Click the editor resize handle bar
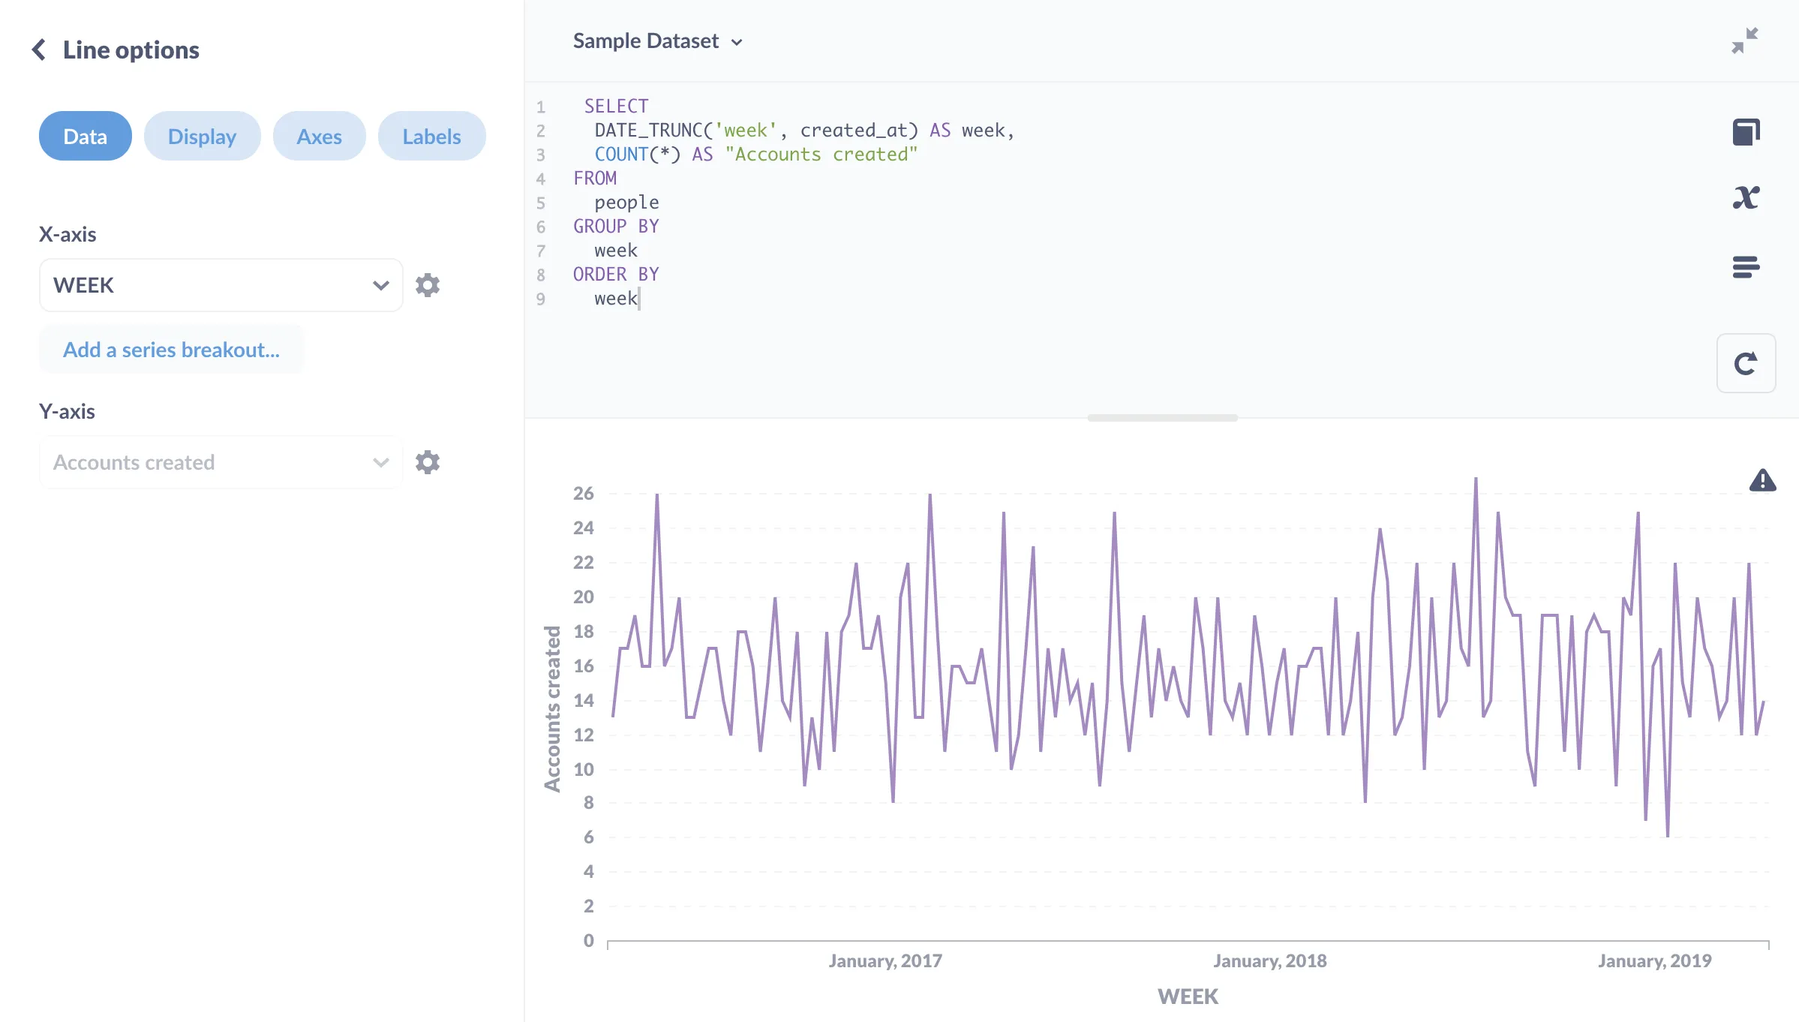 point(1162,418)
